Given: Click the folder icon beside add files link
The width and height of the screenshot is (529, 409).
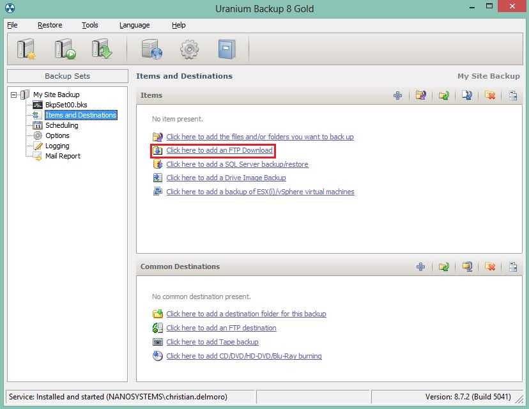Looking at the screenshot, I should point(158,137).
